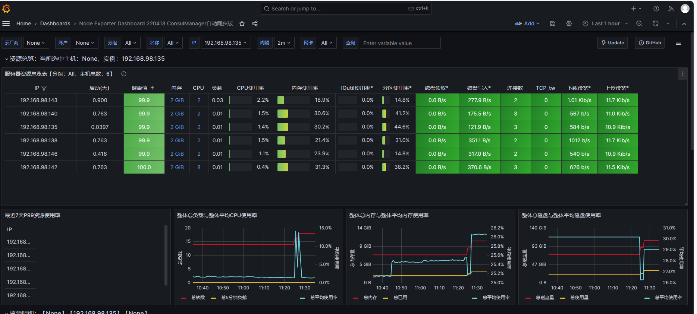Open the 名称 All dropdown
The image size is (697, 314).
[173, 43]
